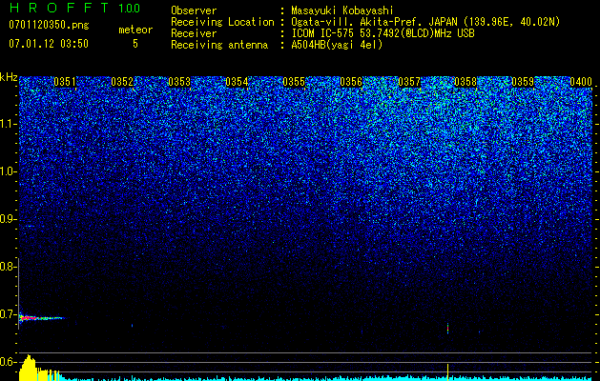Click the observer name Masayuki Kobayashi
The height and width of the screenshot is (381, 600).
point(342,10)
